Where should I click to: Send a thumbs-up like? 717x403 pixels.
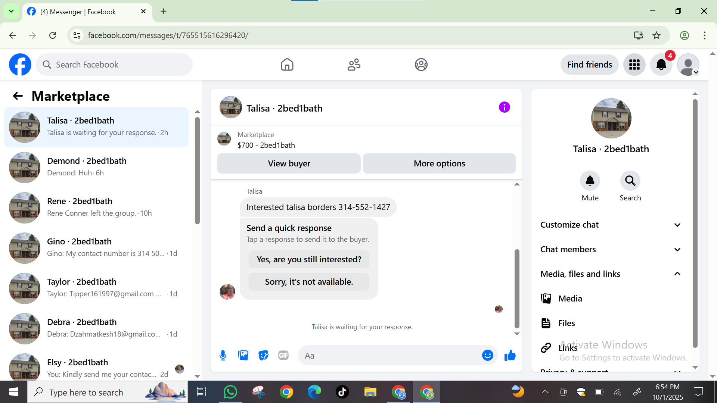tap(510, 355)
